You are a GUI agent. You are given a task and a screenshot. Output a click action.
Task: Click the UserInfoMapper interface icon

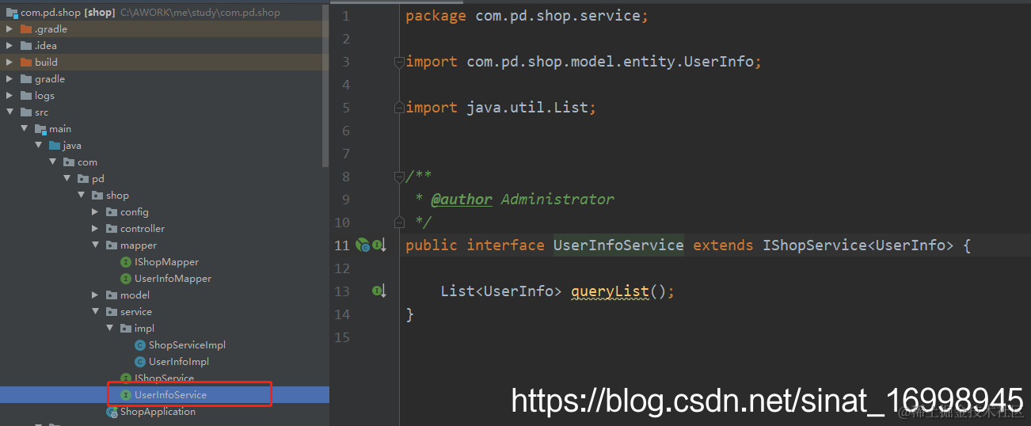coord(126,279)
